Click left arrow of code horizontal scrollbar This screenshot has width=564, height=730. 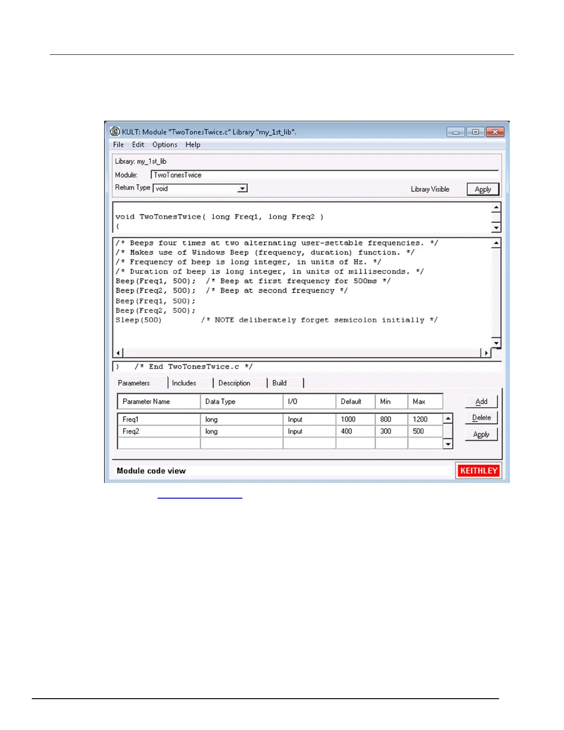pos(118,353)
